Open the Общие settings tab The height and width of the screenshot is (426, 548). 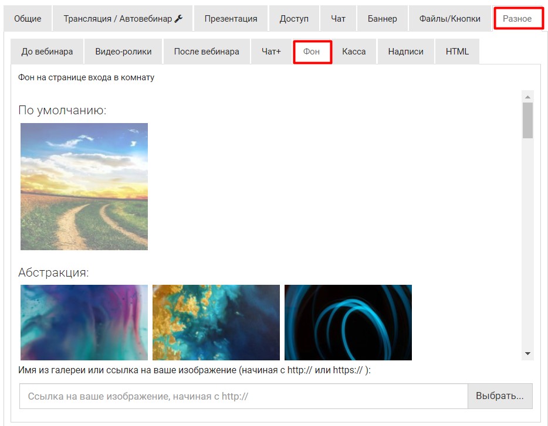click(28, 19)
